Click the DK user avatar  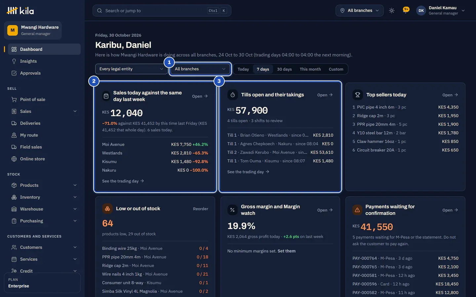tap(421, 11)
